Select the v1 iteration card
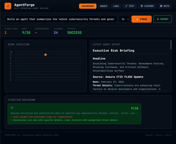This screenshot has width=176, height=144. coord(74,114)
